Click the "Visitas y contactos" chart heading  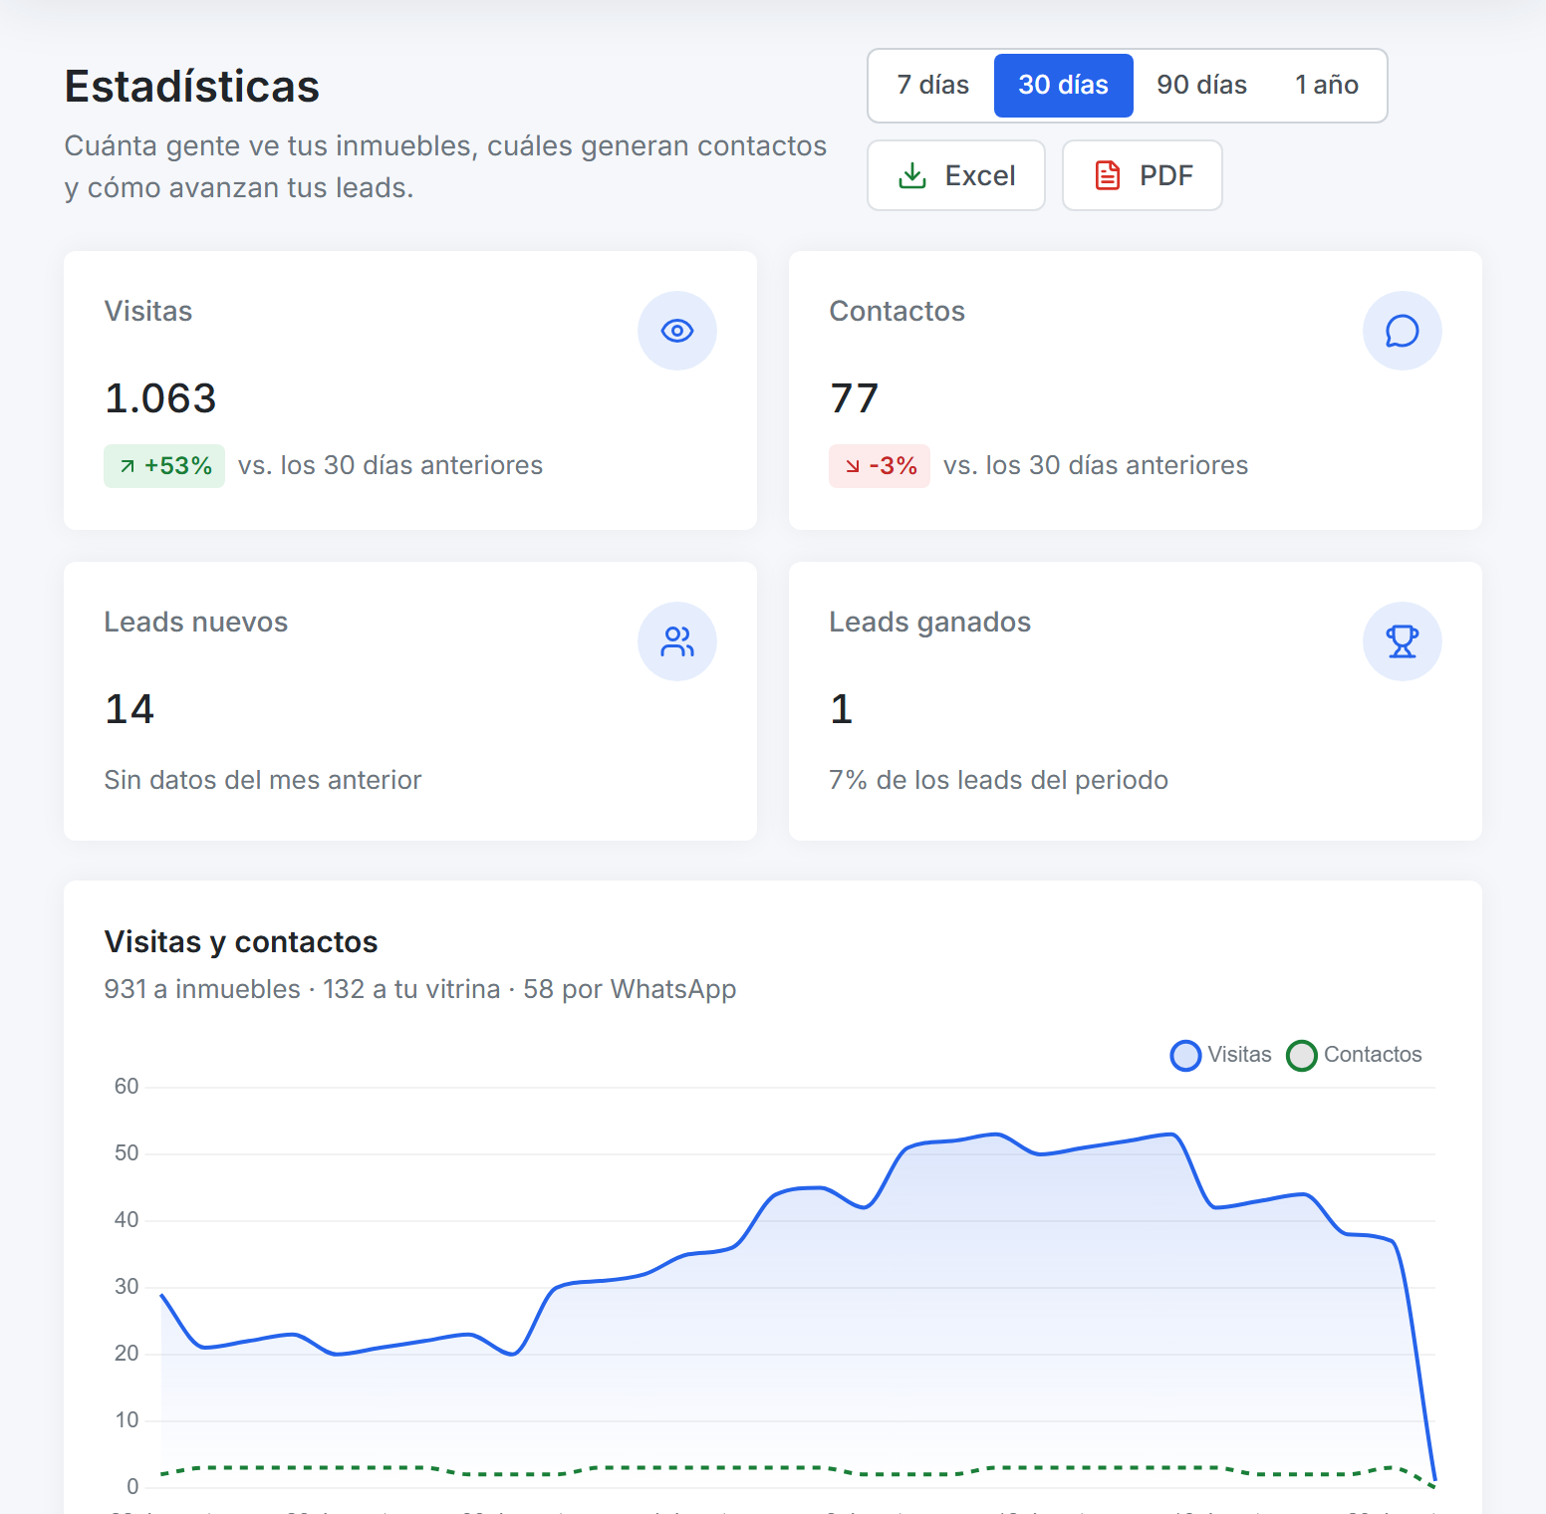[x=241, y=942]
